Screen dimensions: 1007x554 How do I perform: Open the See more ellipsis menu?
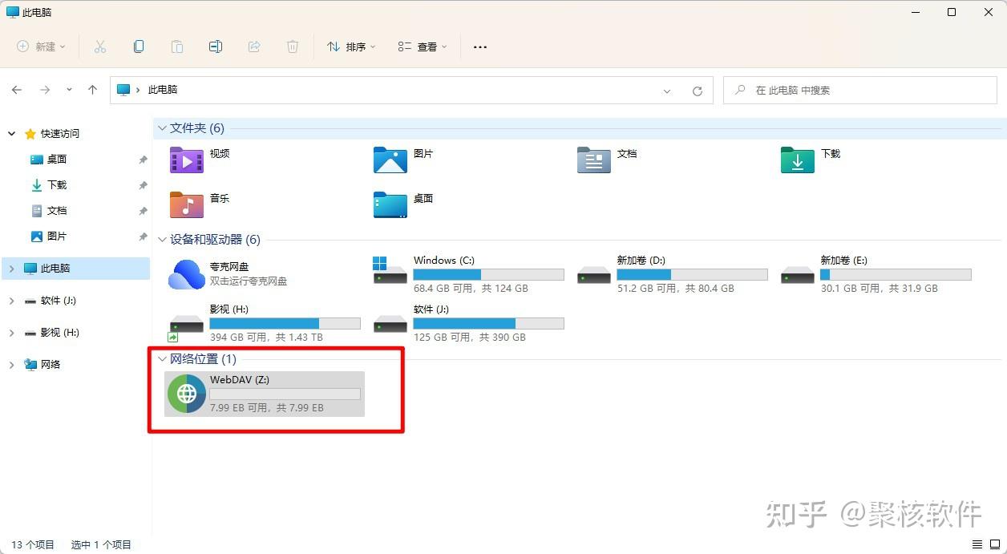point(479,47)
